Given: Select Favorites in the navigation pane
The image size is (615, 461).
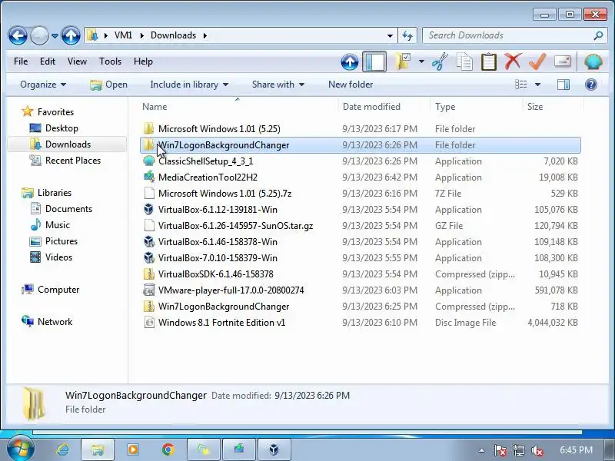Looking at the screenshot, I should [x=48, y=112].
